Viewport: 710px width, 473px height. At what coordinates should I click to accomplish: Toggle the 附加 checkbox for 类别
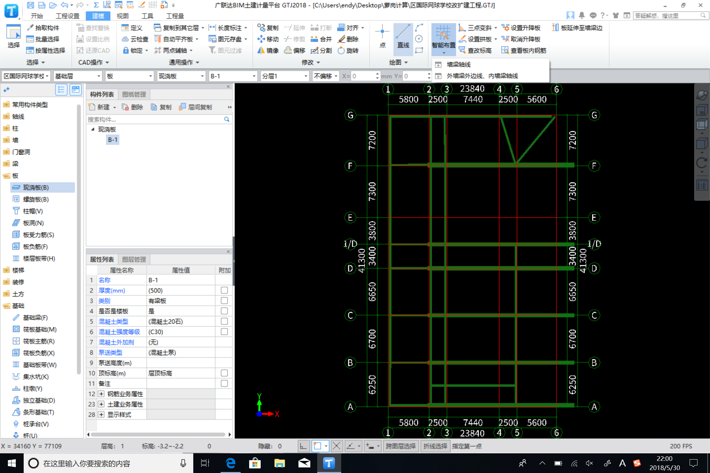[x=224, y=301]
